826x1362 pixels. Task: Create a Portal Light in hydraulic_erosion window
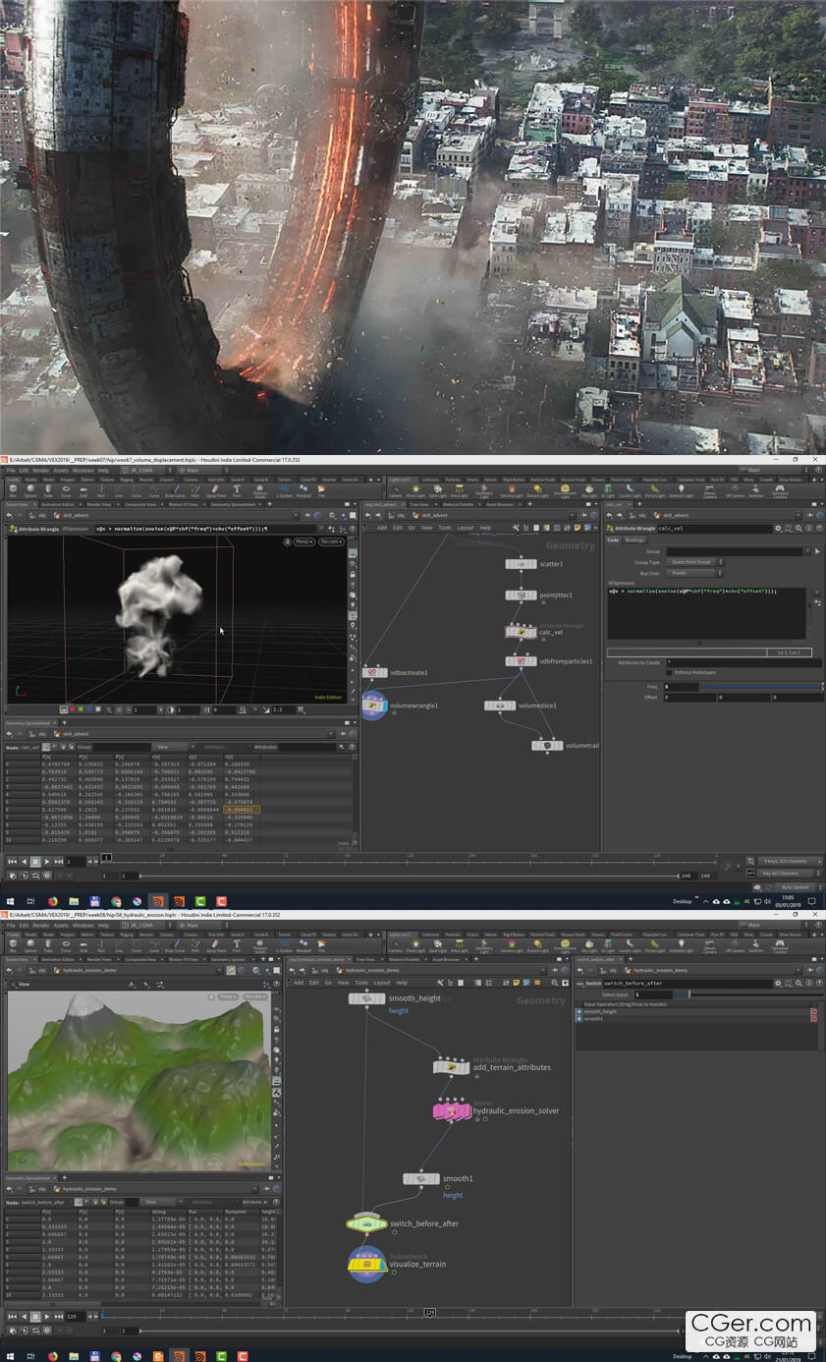pos(653,947)
